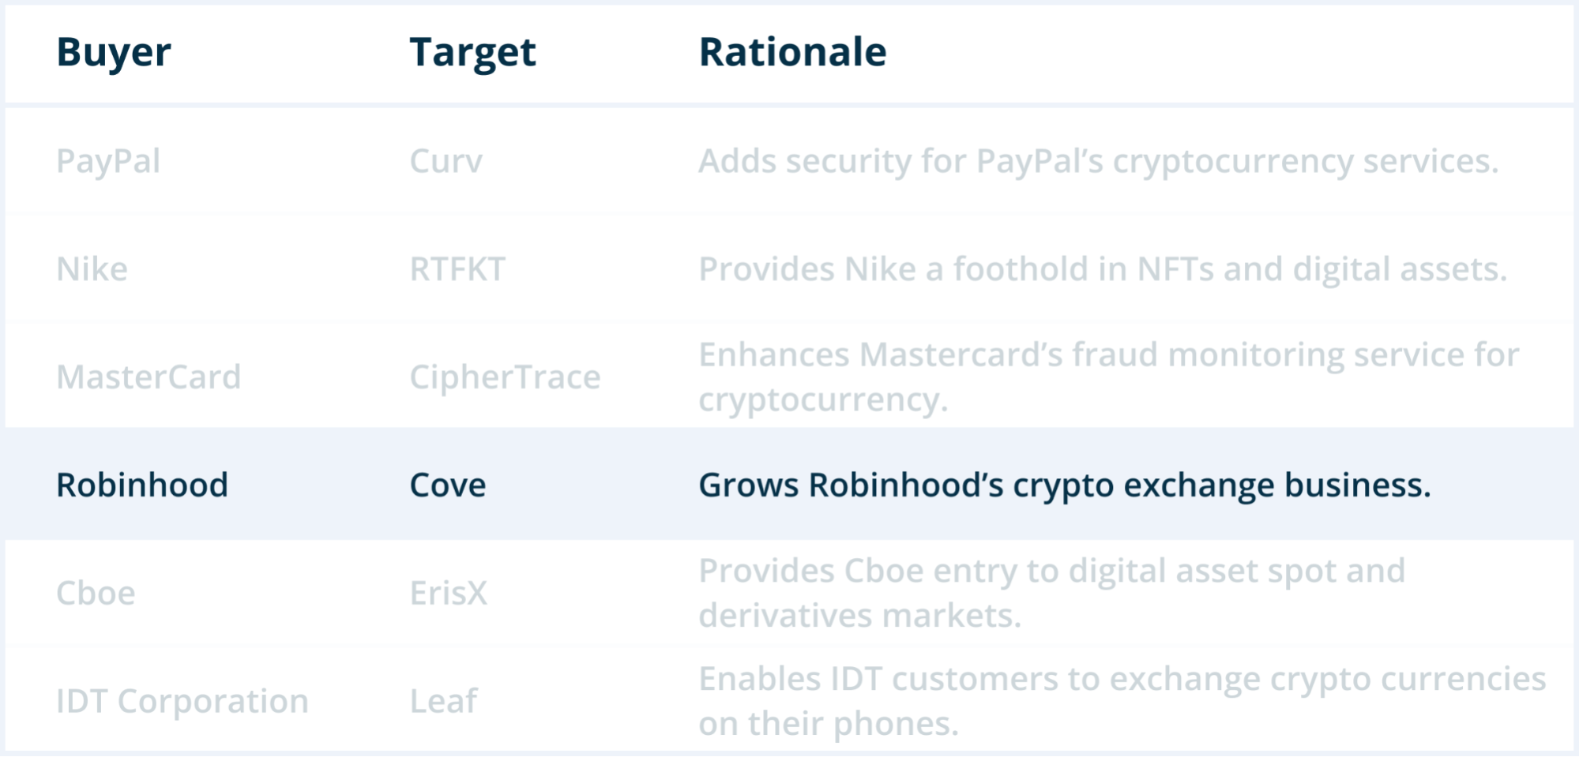Click the Buyer column header
Viewport: 1579px width, 757px height.
coord(114,53)
